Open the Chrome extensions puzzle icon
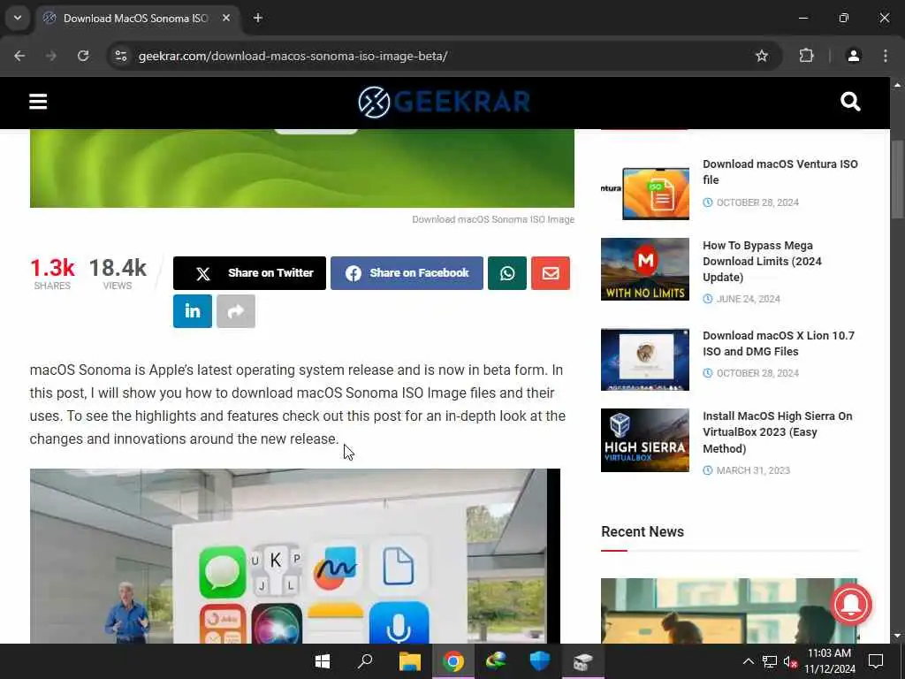 (x=806, y=56)
